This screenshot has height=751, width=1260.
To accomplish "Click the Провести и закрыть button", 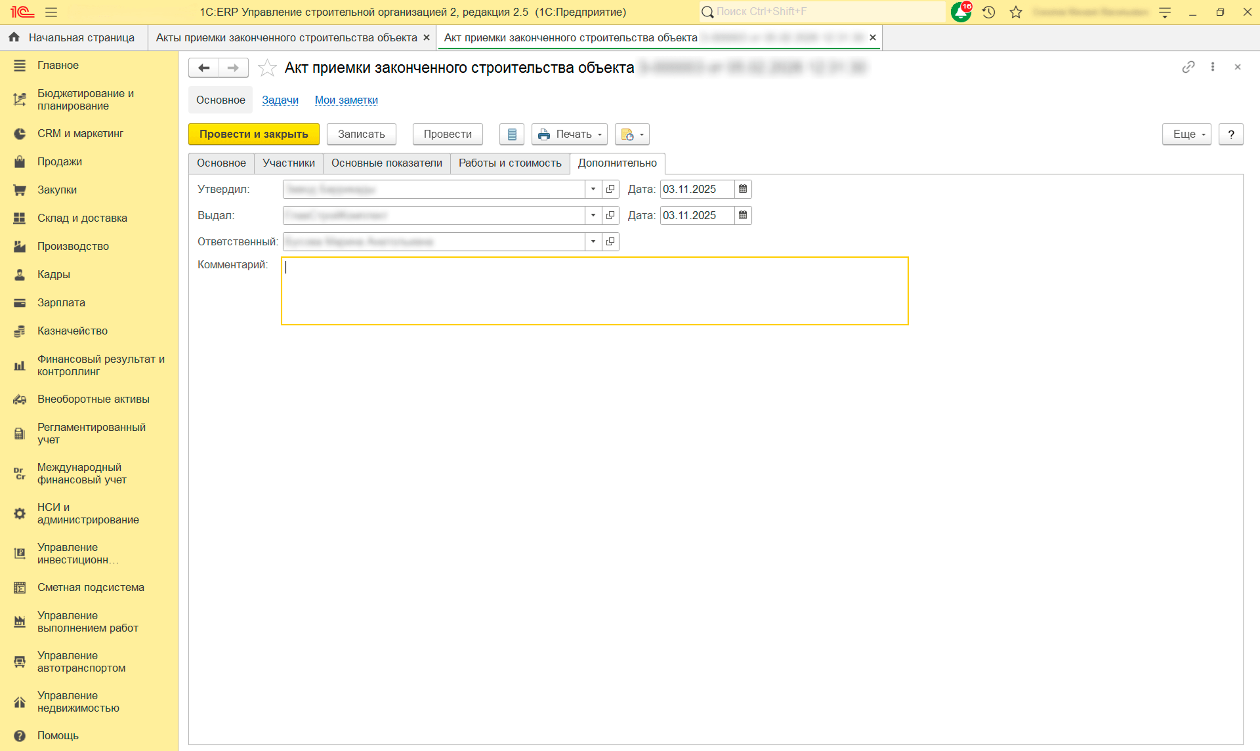I will (254, 134).
